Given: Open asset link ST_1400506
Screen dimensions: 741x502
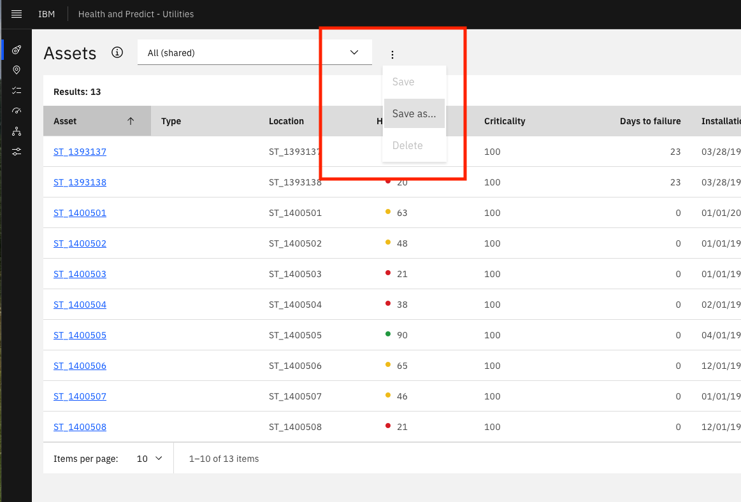Looking at the screenshot, I should (80, 366).
